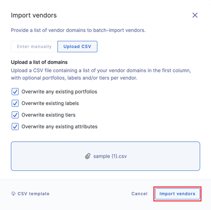Click the sample (1).csv file name
The height and width of the screenshot is (210, 211).
[x=110, y=156]
